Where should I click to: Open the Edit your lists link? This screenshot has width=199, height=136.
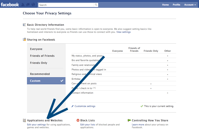pyautogui.click(x=88, y=125)
